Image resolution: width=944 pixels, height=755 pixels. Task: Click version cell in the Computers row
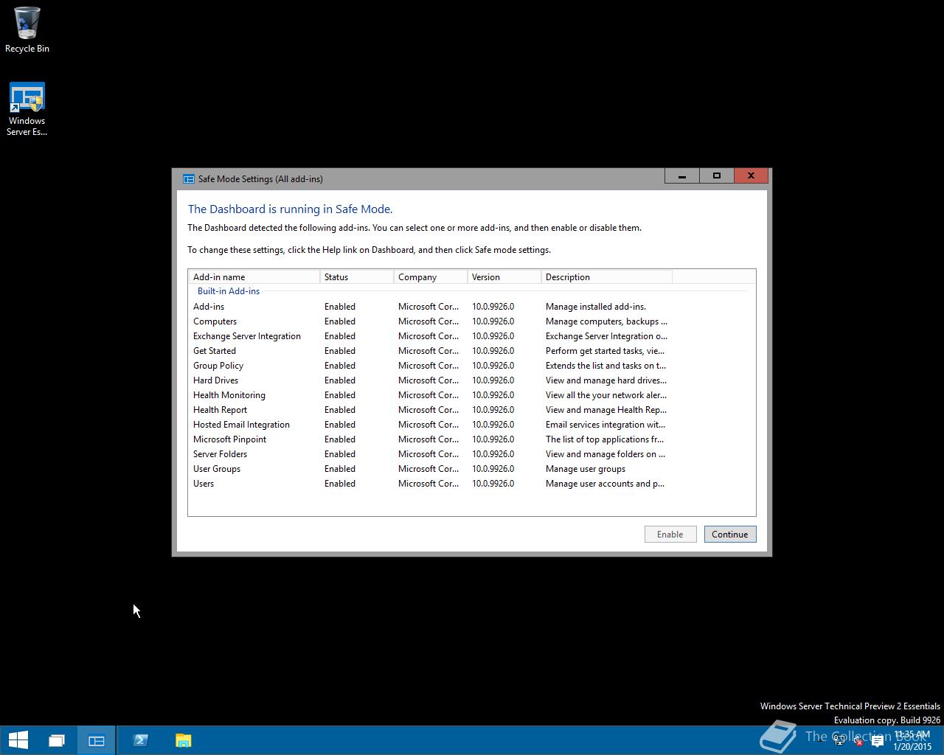(493, 321)
